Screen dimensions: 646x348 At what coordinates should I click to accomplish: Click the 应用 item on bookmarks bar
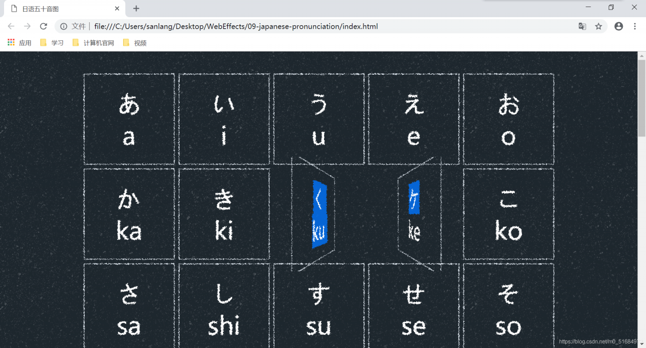[x=25, y=42]
